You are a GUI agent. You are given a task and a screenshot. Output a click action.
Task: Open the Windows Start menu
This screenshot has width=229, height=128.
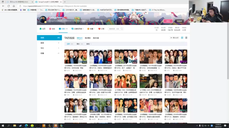tap(3, 125)
